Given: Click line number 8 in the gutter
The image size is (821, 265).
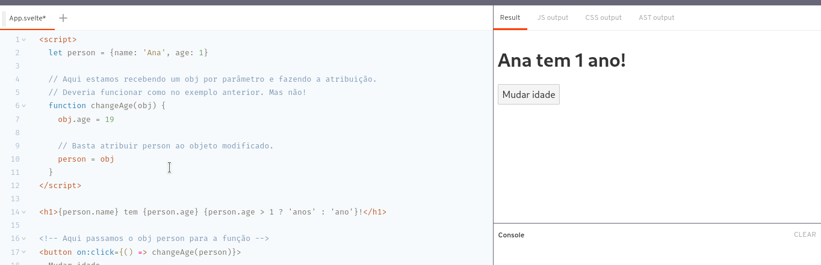Looking at the screenshot, I should tap(17, 132).
